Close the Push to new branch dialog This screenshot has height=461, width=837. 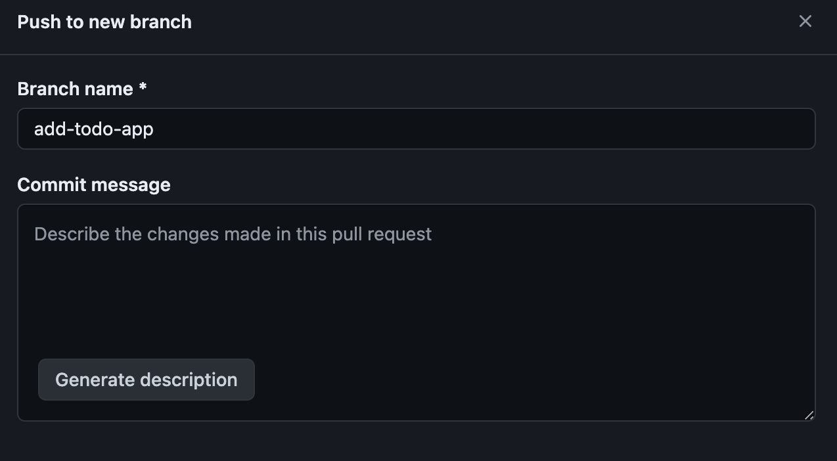(805, 22)
